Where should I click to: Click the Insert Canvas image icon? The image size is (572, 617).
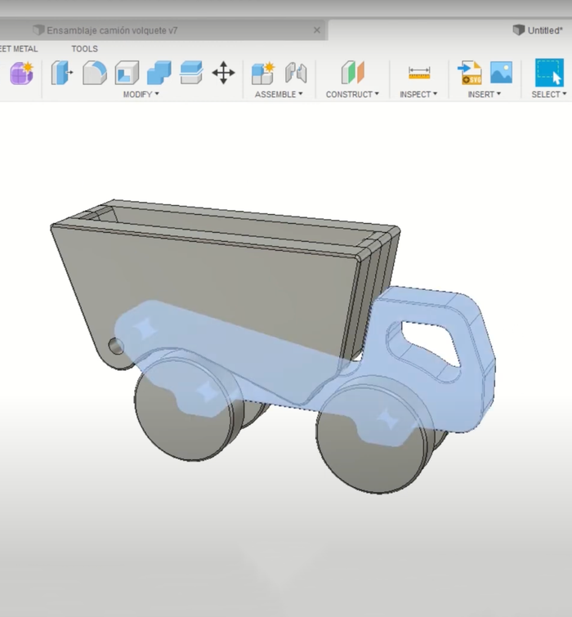click(x=501, y=73)
